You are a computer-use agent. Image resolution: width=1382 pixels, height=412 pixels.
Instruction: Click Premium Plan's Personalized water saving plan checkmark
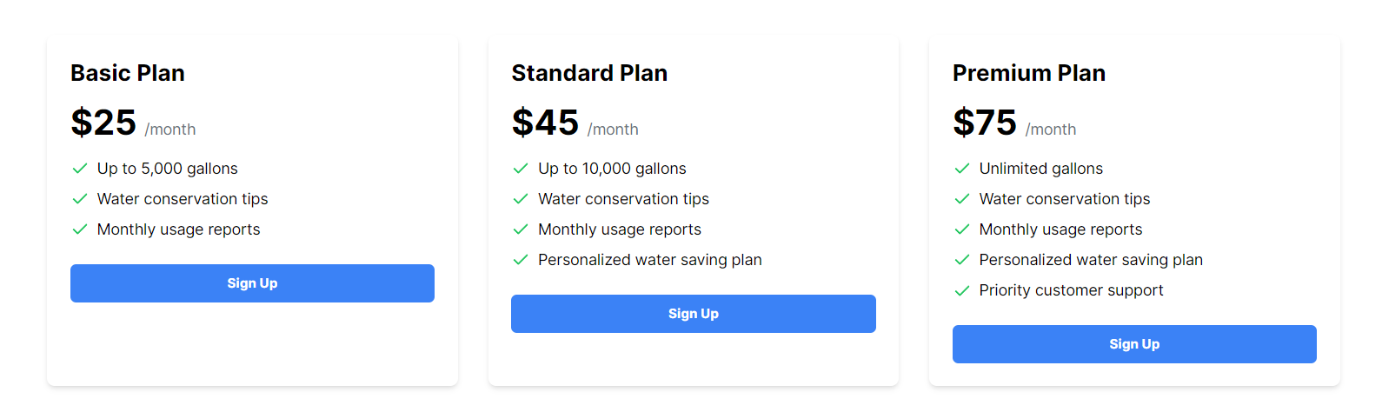(962, 260)
